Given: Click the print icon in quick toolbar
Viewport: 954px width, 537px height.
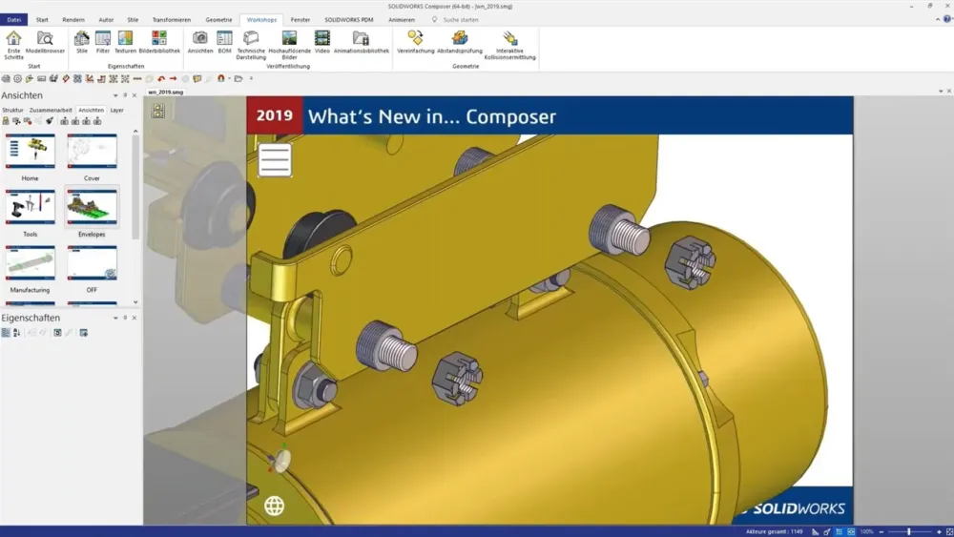Looking at the screenshot, I should (6, 78).
